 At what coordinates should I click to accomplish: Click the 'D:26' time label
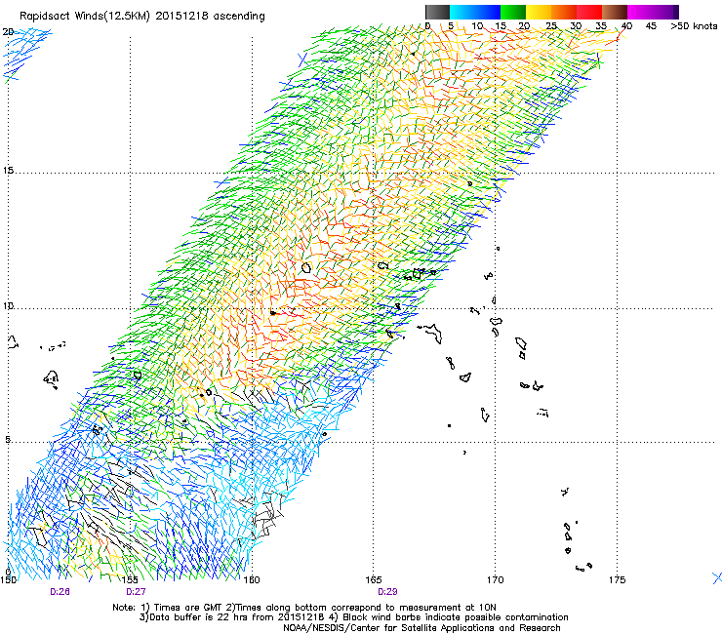tap(60, 592)
